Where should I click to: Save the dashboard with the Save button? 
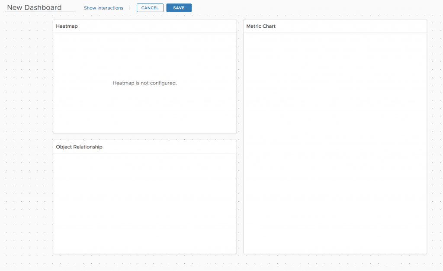tap(179, 8)
